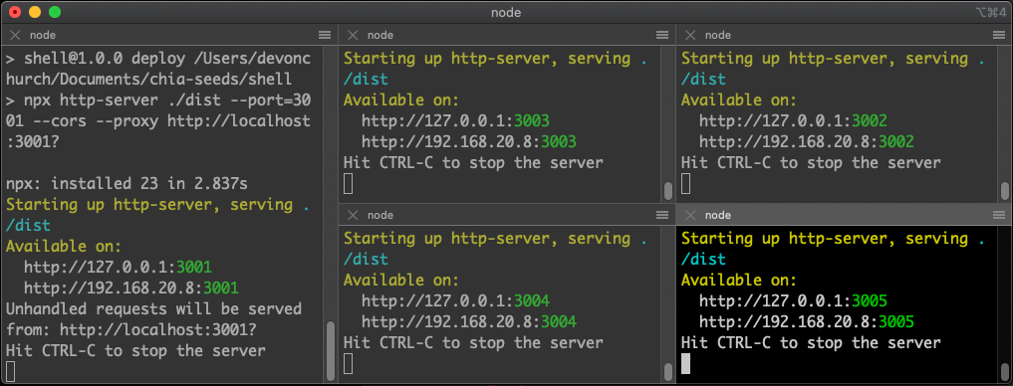Click "from: http://localhost:3001?" line

(131, 330)
